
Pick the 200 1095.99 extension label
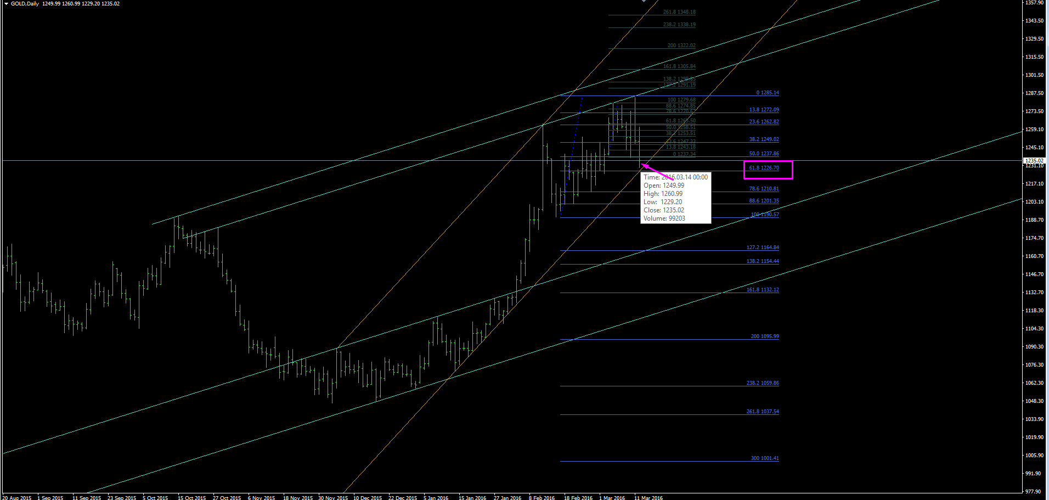[765, 336]
